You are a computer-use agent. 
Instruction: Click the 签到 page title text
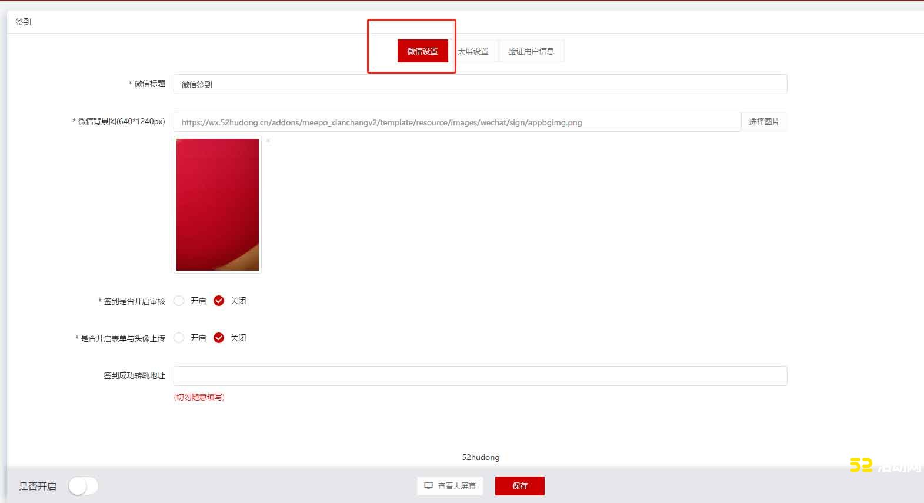pyautogui.click(x=24, y=22)
